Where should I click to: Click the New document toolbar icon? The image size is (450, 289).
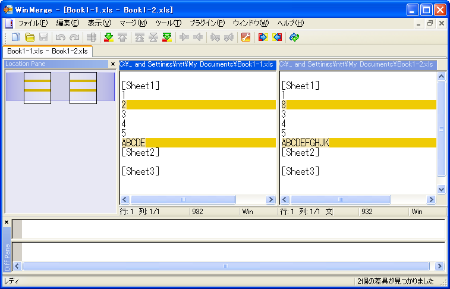click(x=16, y=37)
